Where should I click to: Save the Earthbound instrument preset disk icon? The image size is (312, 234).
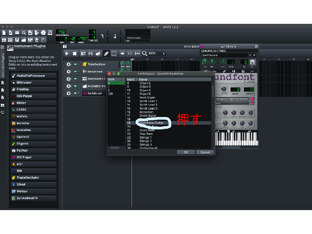pos(252,62)
